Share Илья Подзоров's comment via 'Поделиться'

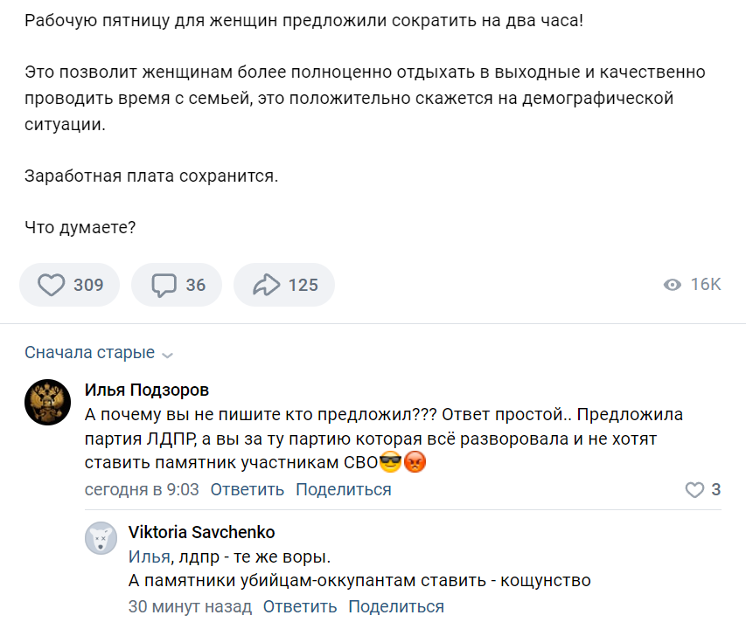(343, 489)
